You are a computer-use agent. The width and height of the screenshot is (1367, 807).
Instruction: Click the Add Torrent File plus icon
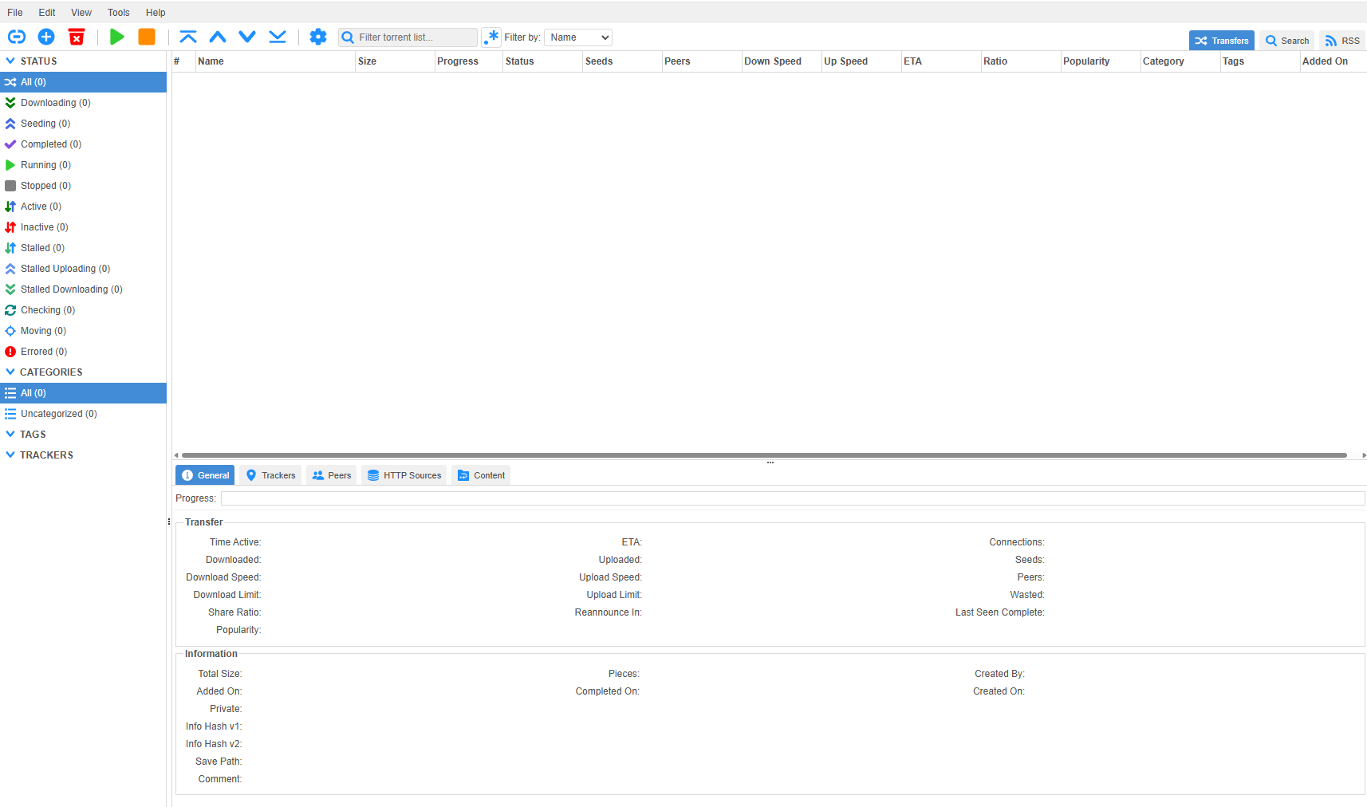click(46, 37)
